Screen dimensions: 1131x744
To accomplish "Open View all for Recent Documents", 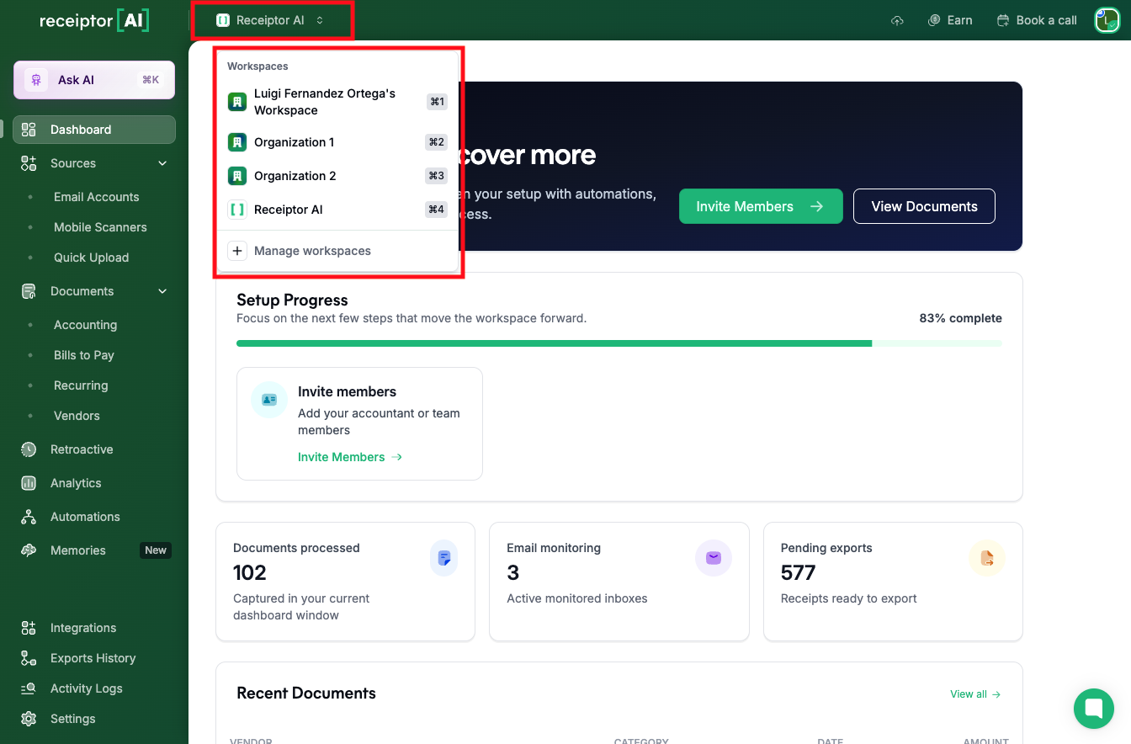I will pyautogui.click(x=975, y=694).
